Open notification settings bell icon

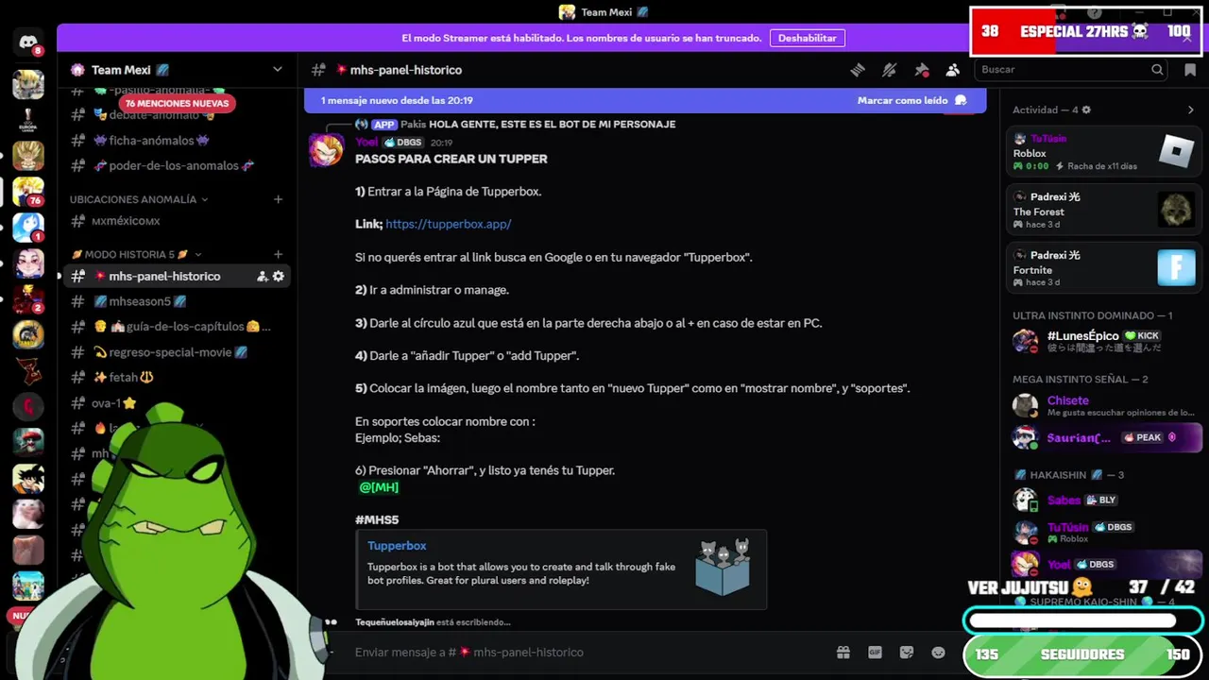(x=889, y=70)
